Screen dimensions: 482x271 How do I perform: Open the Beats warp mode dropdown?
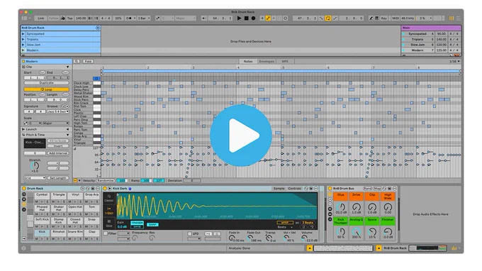[285, 227]
